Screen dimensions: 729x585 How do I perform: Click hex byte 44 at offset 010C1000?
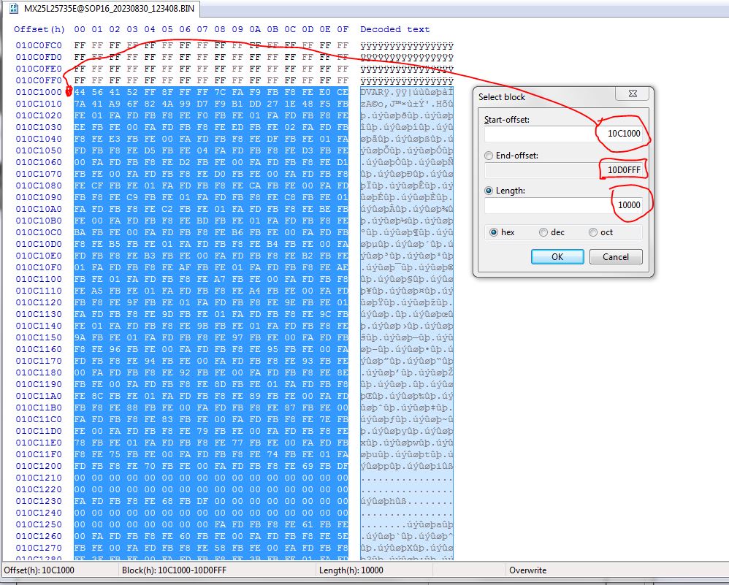pyautogui.click(x=80, y=92)
